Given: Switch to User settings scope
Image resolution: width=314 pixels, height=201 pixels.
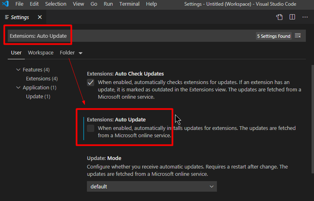Looking at the screenshot, I should [x=16, y=53].
